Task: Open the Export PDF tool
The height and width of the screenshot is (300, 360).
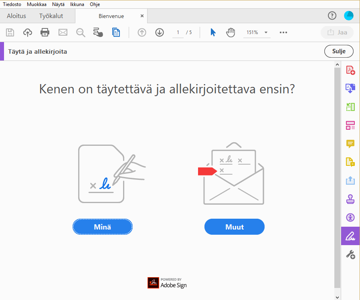Action: (350, 88)
